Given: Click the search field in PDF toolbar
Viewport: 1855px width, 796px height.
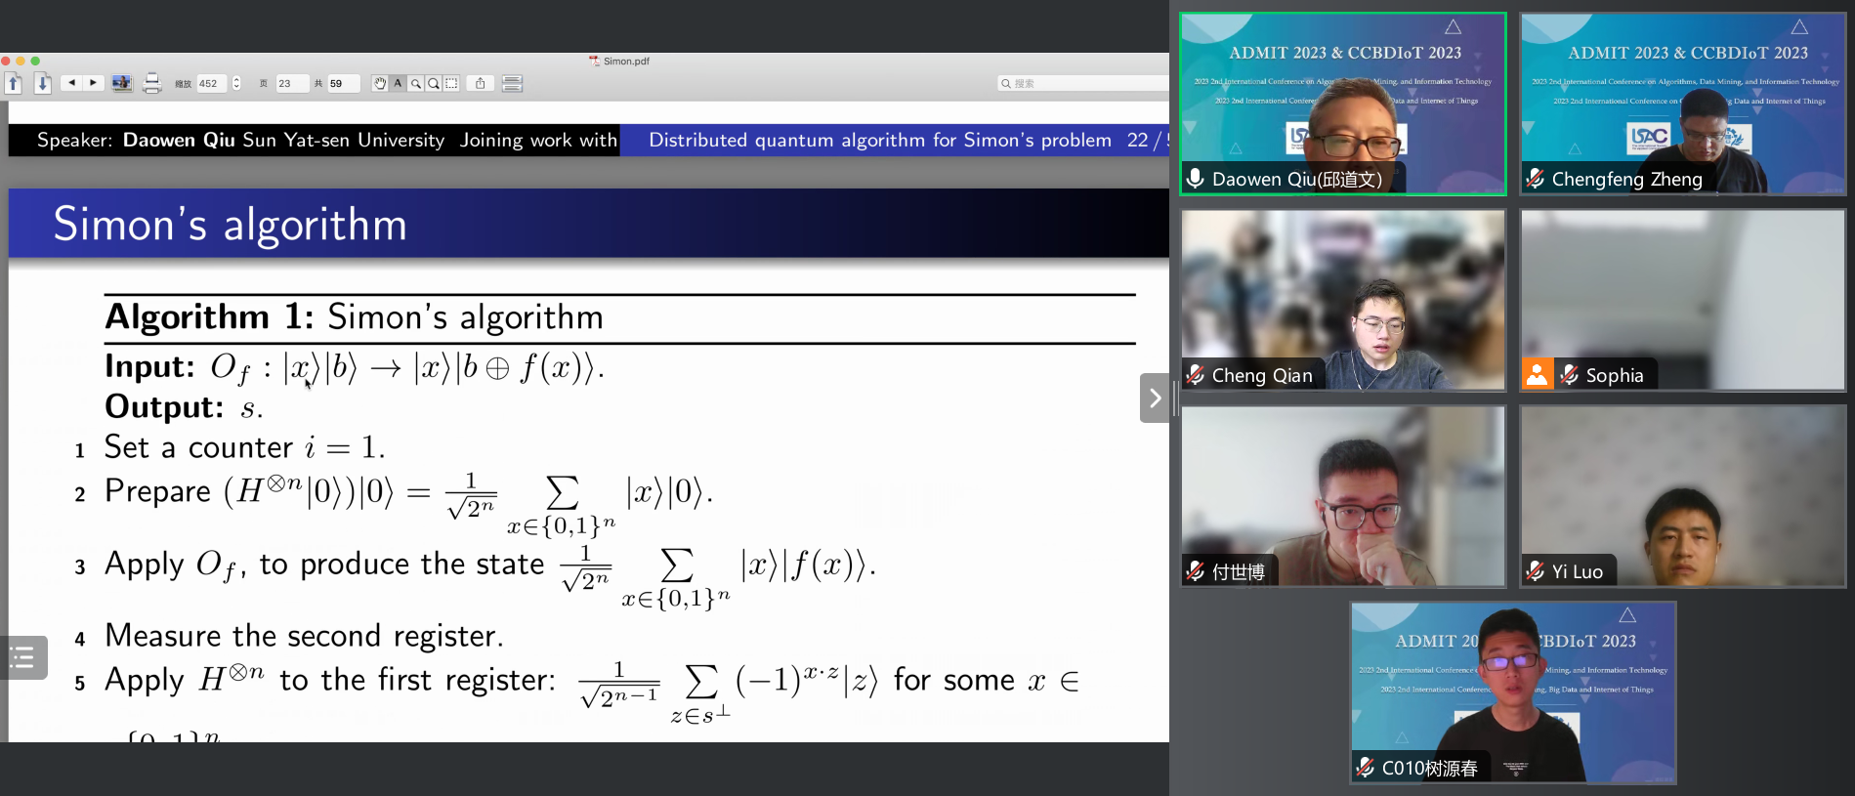Looking at the screenshot, I should pyautogui.click(x=1082, y=83).
